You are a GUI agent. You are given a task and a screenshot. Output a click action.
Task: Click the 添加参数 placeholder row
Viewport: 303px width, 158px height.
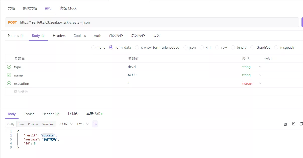tap(21, 92)
